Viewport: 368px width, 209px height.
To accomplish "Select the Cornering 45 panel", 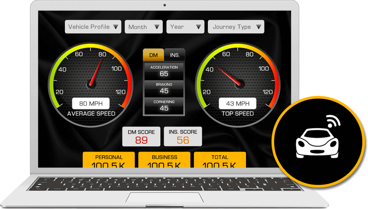I will 164,105.
